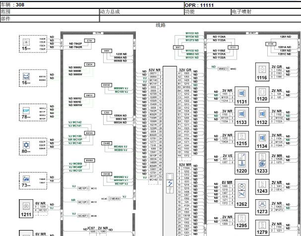The image size is (301, 236).
Task: Select component 1279 icon
Action: coord(262,225)
